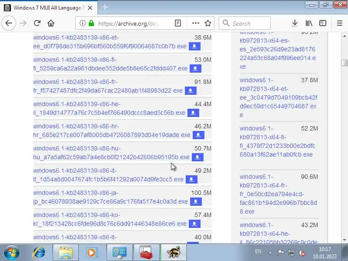Viewport: 348px width, 261px height.
Task: Open windows6.1-kb2483139-x86-hr-hr exe link
Action: [112, 130]
